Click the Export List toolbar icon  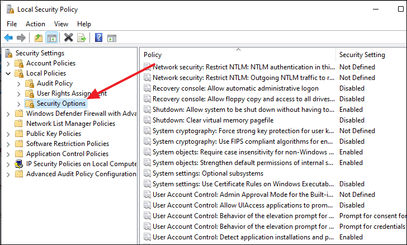(82, 38)
